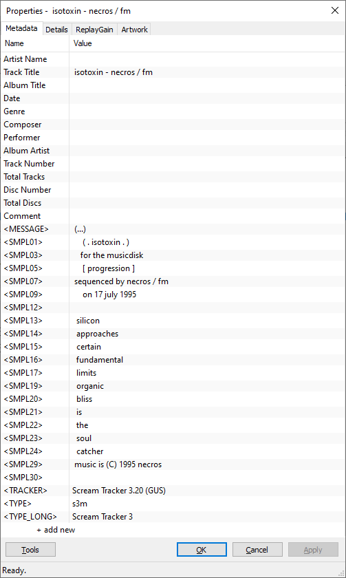Close the Properties dialog window
The image size is (346, 578).
(334, 11)
